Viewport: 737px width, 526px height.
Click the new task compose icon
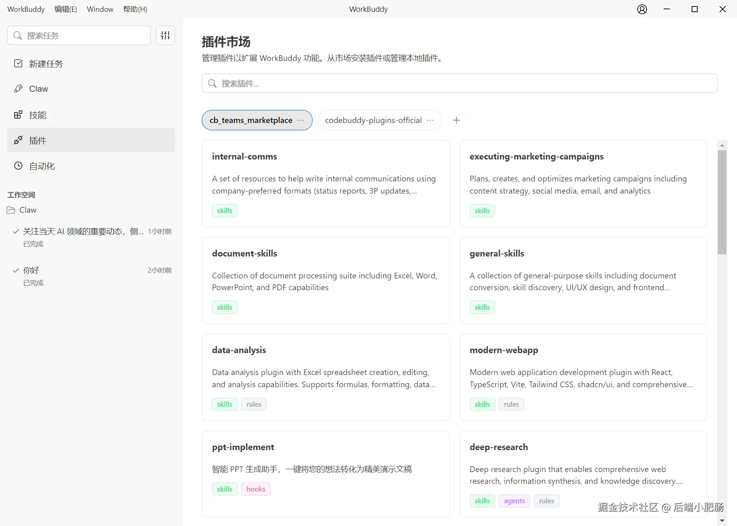coord(18,63)
